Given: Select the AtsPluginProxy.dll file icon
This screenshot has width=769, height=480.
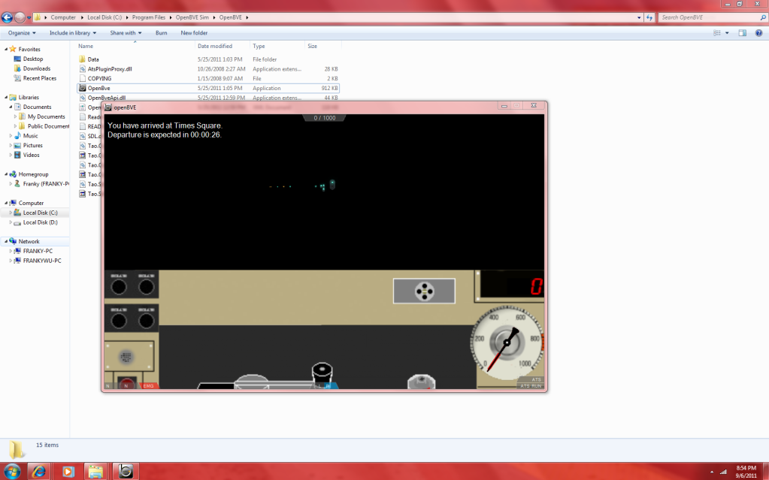Looking at the screenshot, I should (x=83, y=69).
